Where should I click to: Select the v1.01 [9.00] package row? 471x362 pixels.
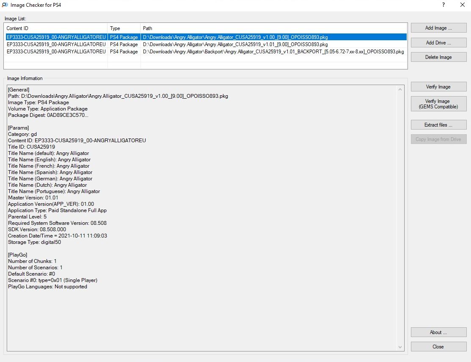[x=206, y=44]
